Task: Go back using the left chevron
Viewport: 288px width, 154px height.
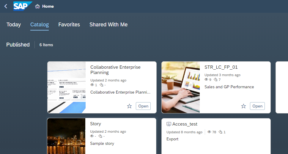Action: point(6,7)
